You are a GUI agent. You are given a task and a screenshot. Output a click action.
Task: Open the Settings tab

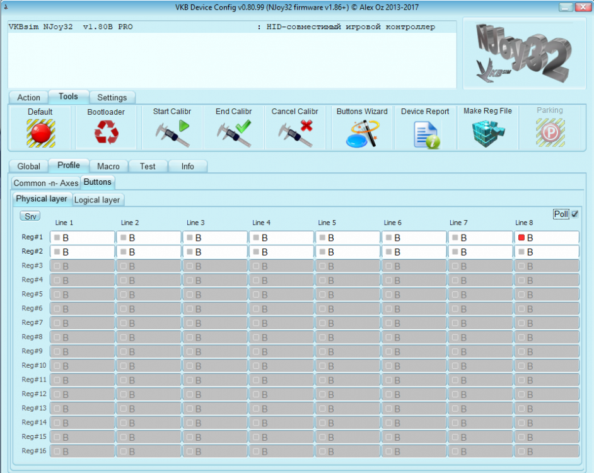(112, 97)
